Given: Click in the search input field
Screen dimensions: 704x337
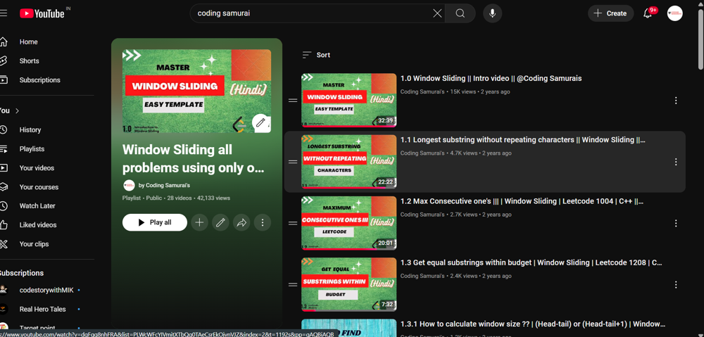Looking at the screenshot, I should coord(310,13).
